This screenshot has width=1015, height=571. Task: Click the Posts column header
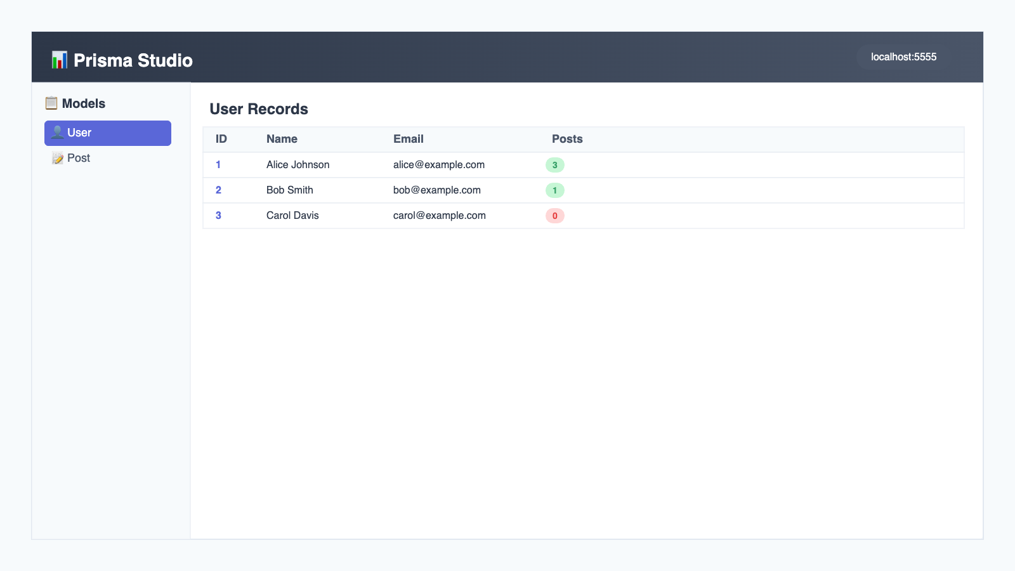tap(567, 139)
